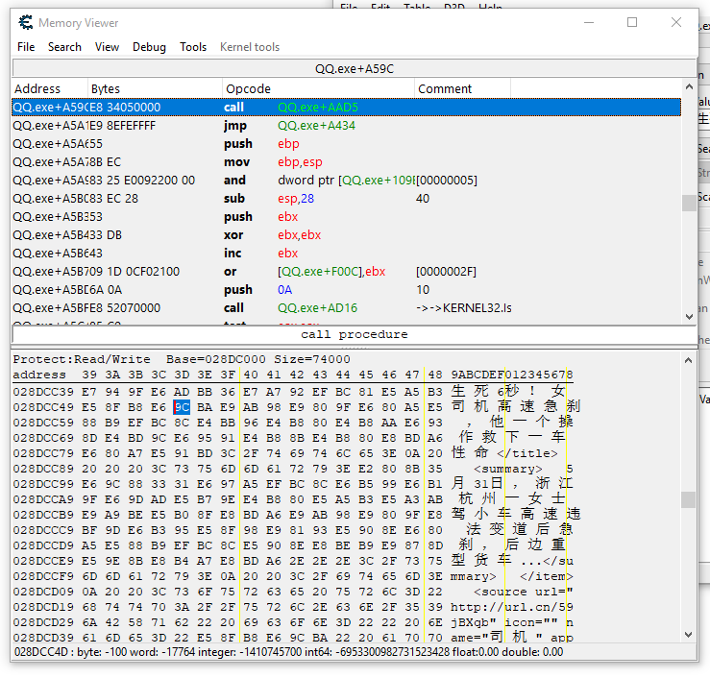Open the Tools menu

coord(193,47)
